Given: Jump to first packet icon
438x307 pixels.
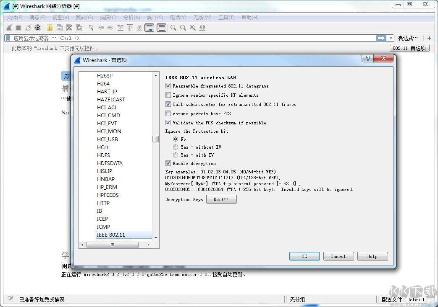Looking at the screenshot, I should click(x=130, y=28).
